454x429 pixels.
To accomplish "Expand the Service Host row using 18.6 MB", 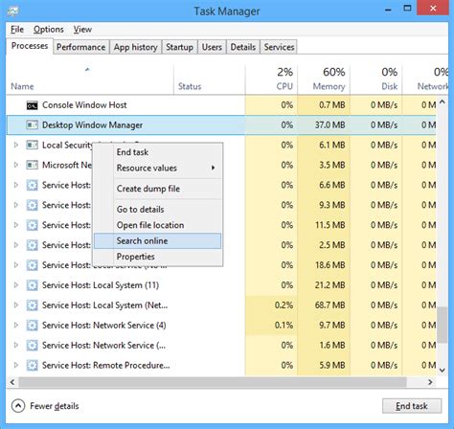I will pyautogui.click(x=15, y=265).
